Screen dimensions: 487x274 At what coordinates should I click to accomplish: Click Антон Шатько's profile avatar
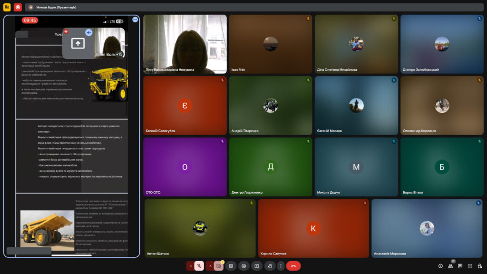(200, 228)
